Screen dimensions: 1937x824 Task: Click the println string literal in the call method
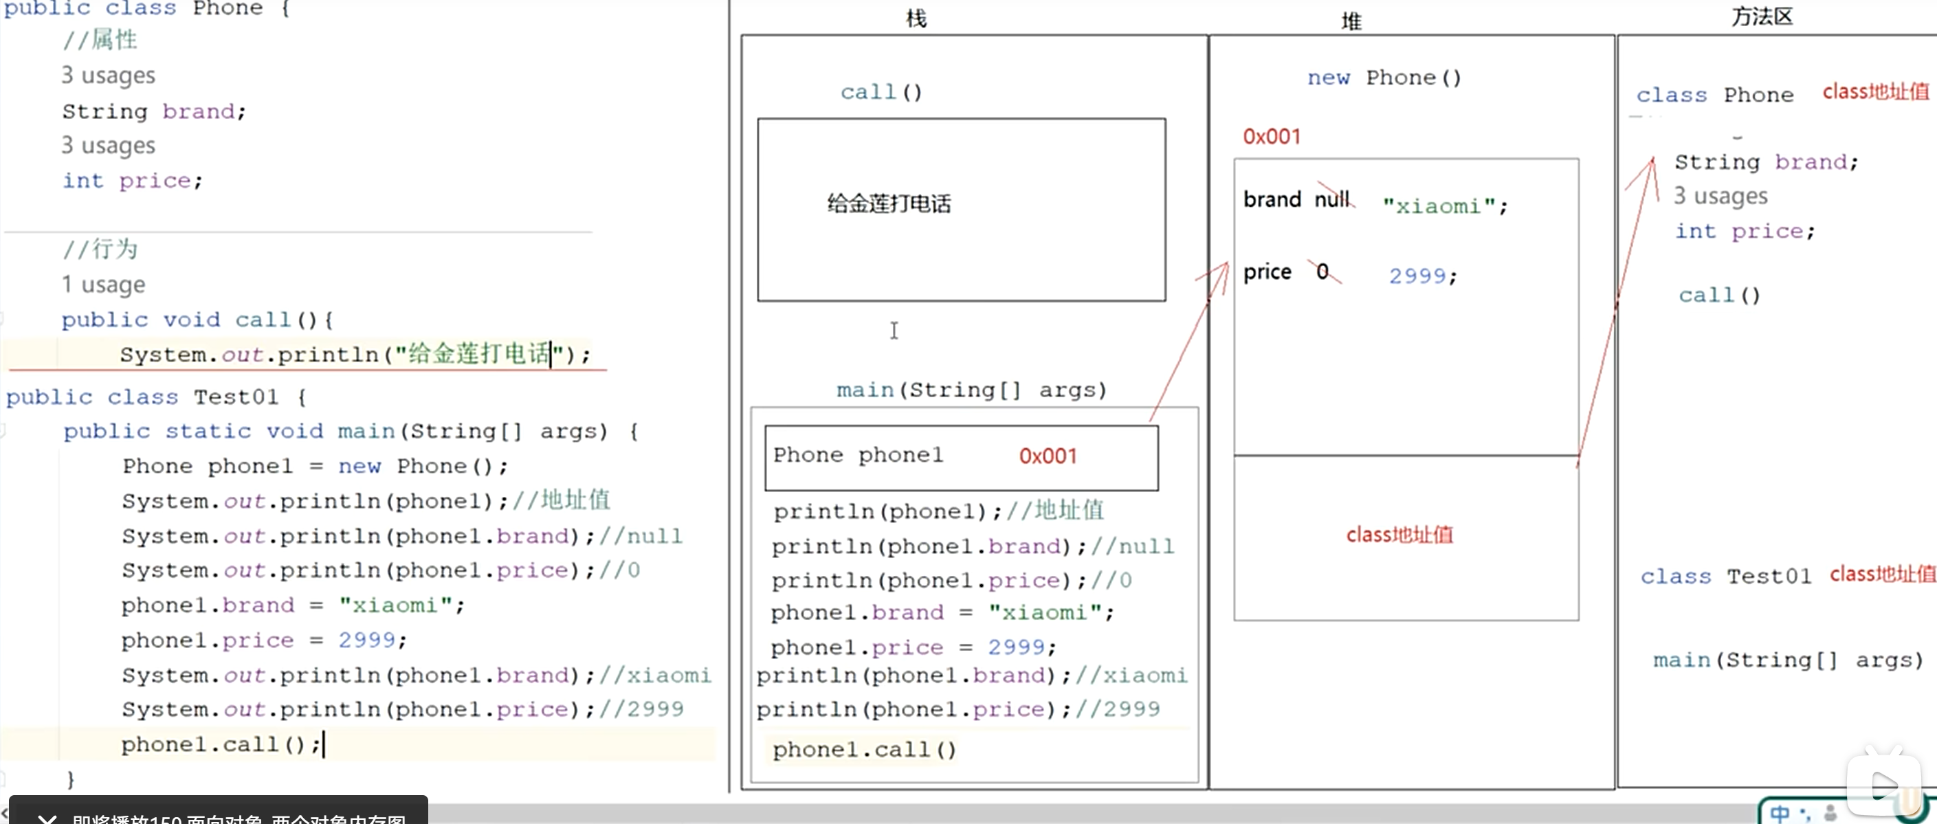click(478, 354)
